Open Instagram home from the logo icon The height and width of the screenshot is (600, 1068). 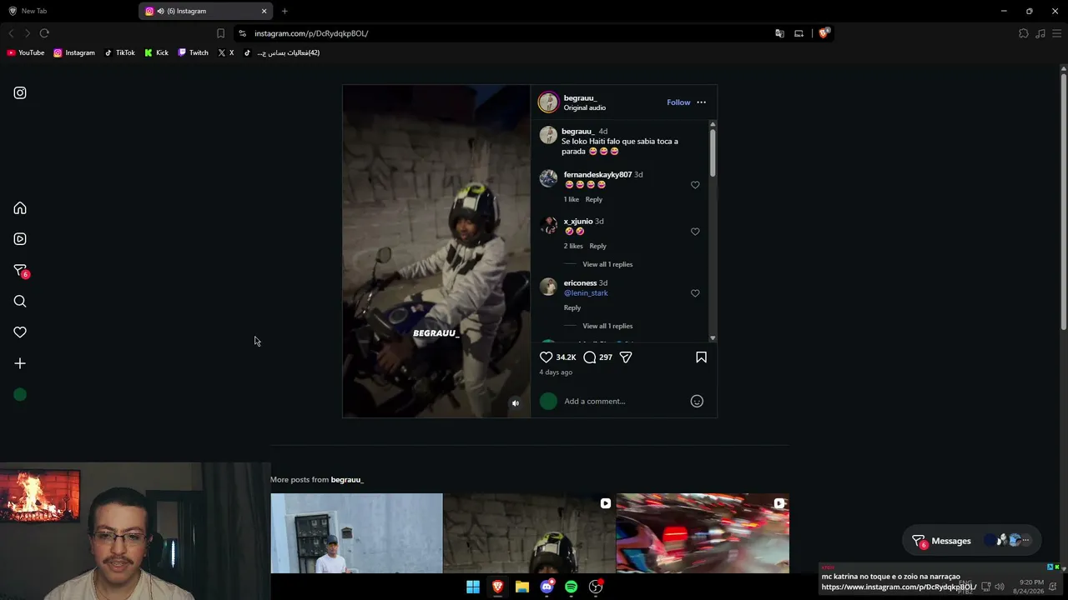point(20,93)
